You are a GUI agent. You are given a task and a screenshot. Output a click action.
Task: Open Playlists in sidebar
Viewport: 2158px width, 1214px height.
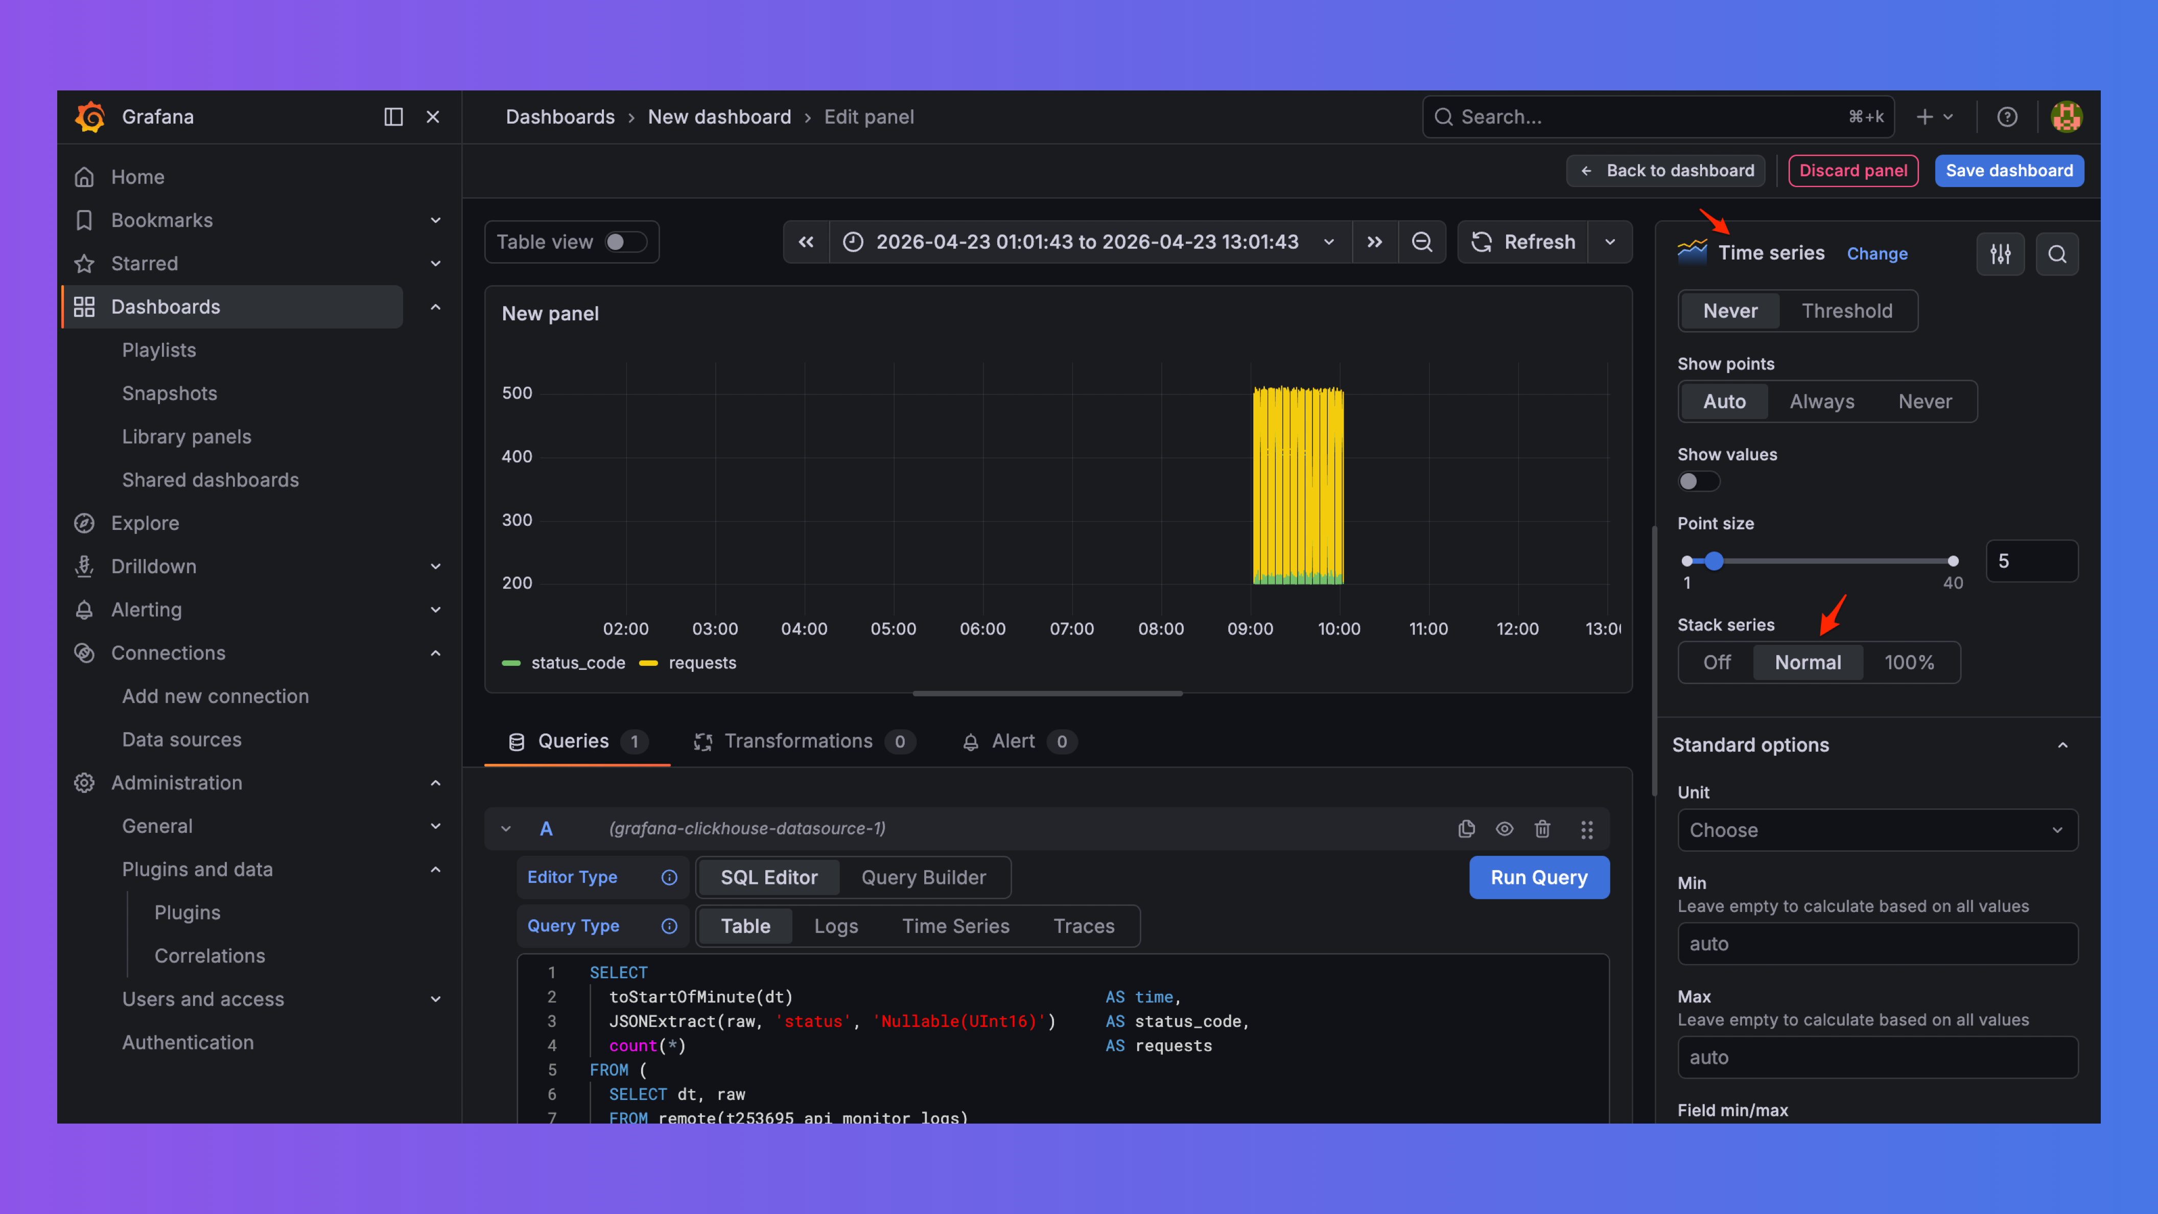pyautogui.click(x=159, y=350)
